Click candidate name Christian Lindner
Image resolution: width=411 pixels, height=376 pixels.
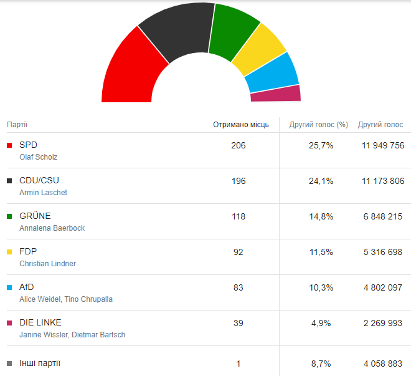click(x=48, y=264)
